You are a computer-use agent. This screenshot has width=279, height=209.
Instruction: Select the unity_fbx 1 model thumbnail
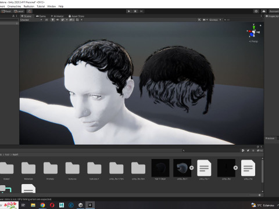click(x=182, y=168)
